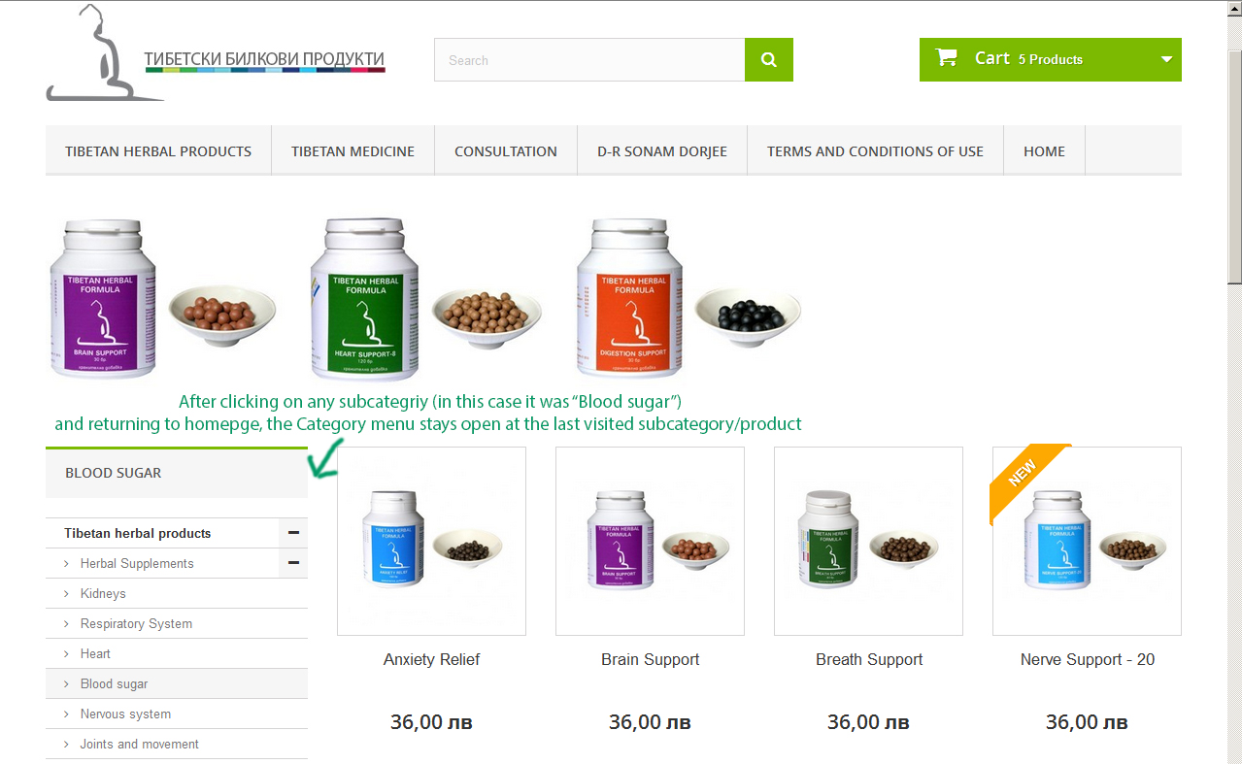Click the Home navigation link

(x=1044, y=151)
